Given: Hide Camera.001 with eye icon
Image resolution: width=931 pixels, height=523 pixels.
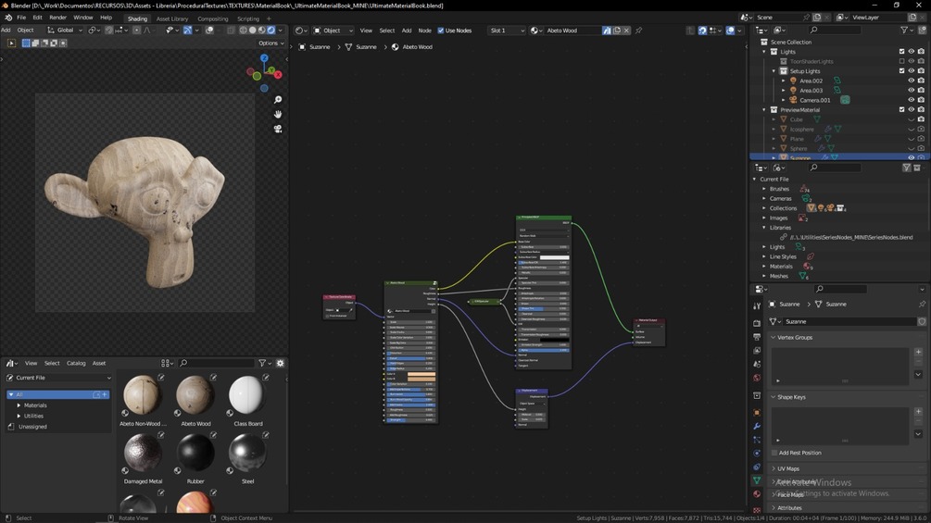Looking at the screenshot, I should click(911, 100).
